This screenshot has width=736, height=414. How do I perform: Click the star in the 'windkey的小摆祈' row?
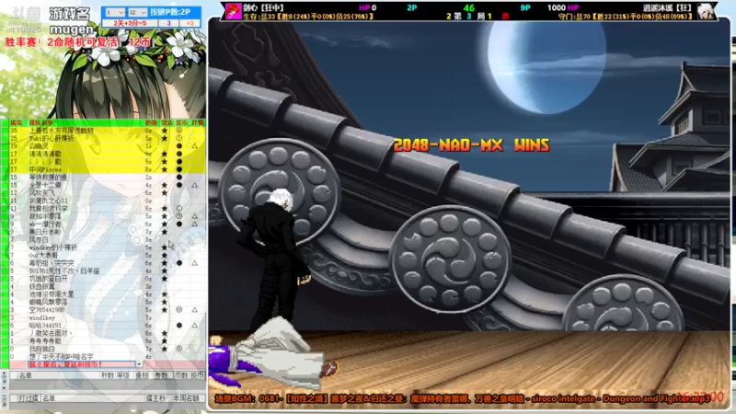(165, 247)
